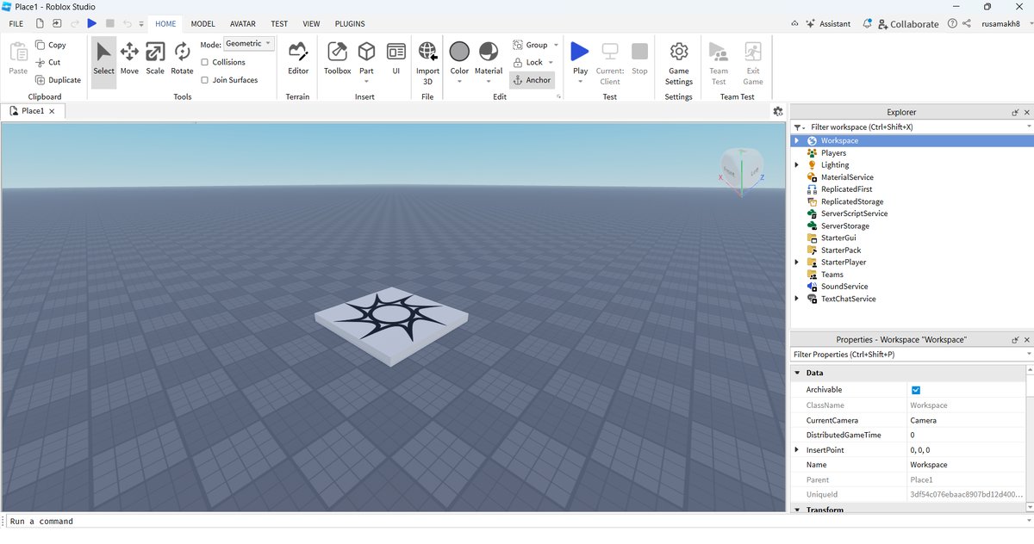
Task: Select the Move tool
Action: click(x=129, y=60)
